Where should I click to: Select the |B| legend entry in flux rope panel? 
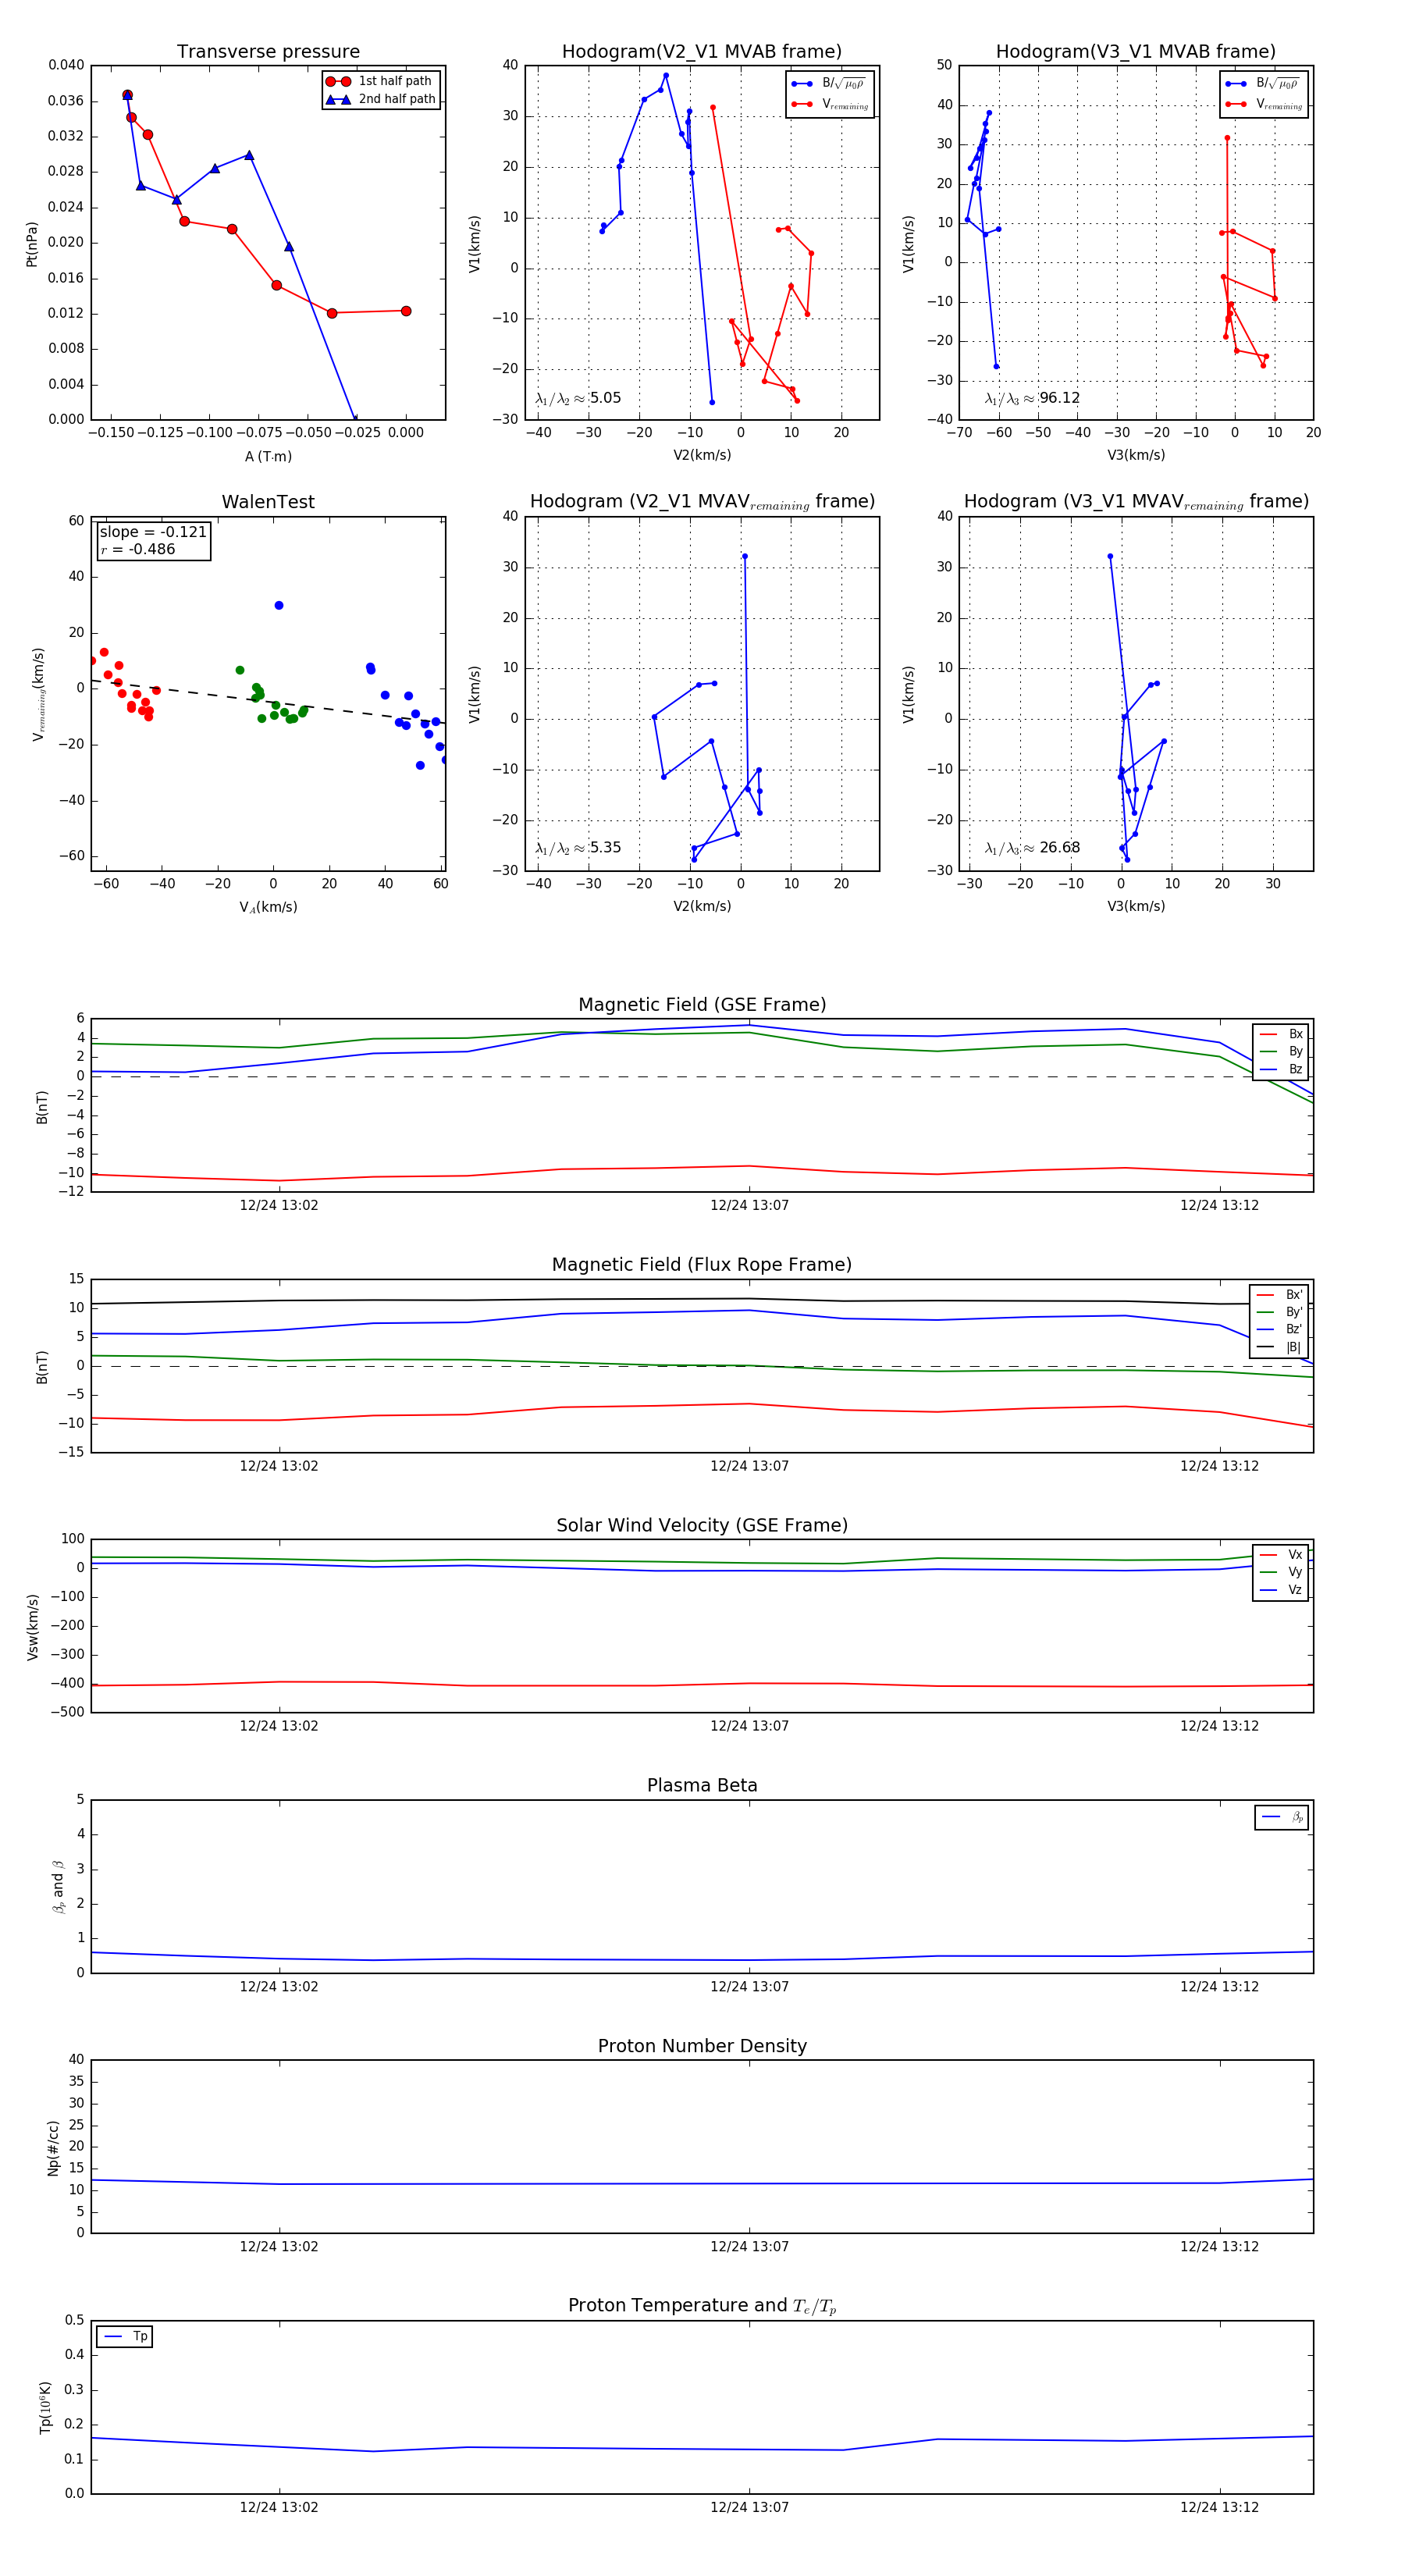click(1280, 1347)
